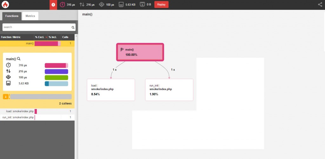Open the share icon at top right

coord(320,4)
